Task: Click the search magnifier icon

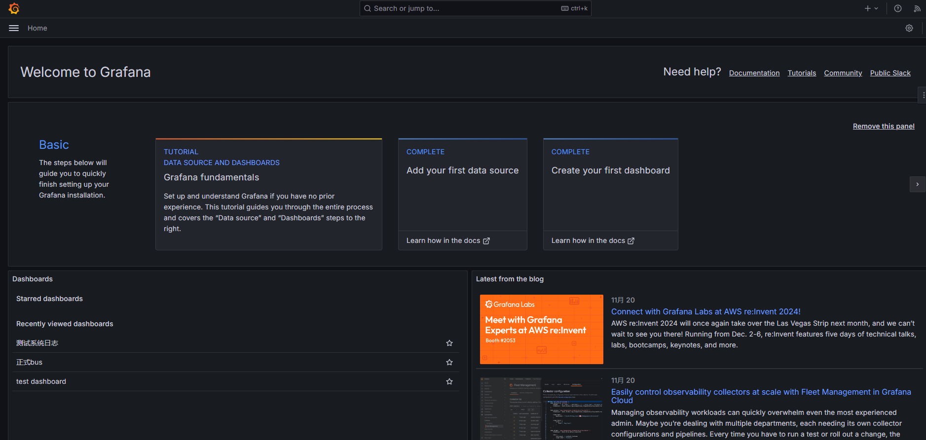Action: click(x=368, y=8)
